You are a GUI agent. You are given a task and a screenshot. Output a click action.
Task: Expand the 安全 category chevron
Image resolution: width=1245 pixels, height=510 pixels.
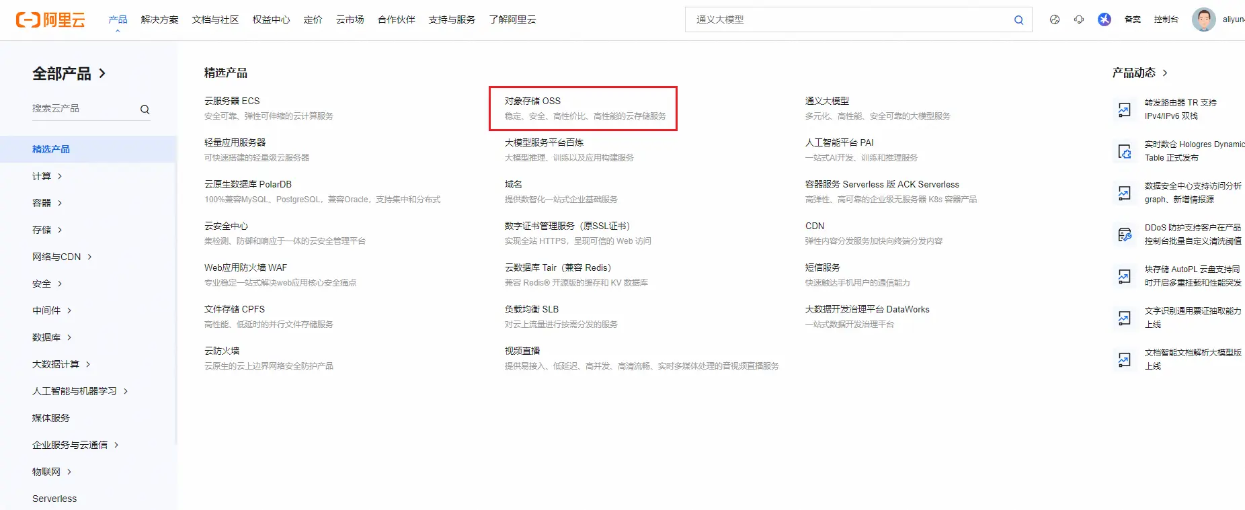click(x=60, y=284)
